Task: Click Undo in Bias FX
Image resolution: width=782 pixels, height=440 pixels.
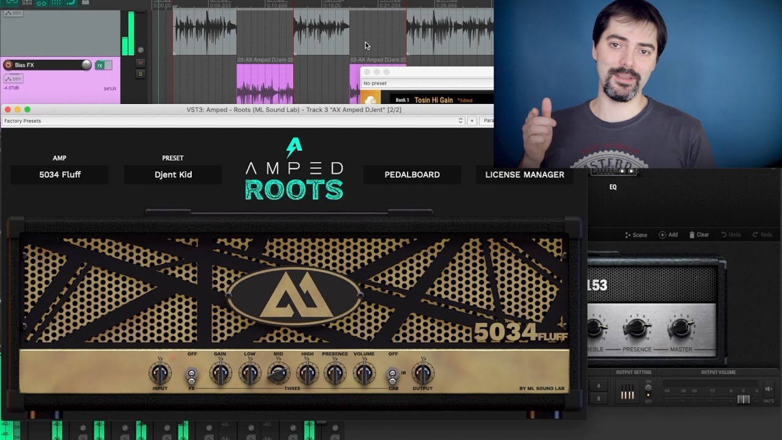Action: coord(731,235)
